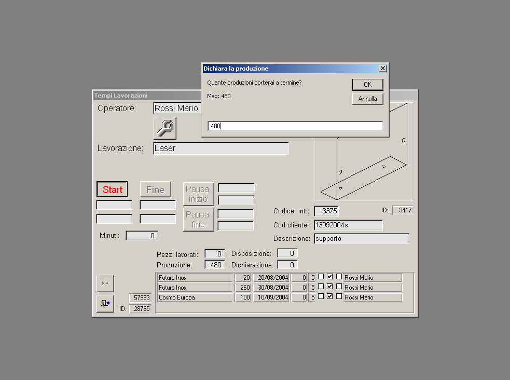The width and height of the screenshot is (510, 380).
Task: Select Futura Inox cell dated 20/08/2004
Action: point(195,278)
